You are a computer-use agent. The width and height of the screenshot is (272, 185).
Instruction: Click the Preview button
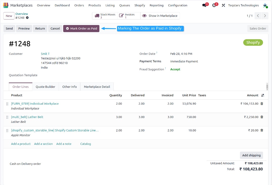24,29
